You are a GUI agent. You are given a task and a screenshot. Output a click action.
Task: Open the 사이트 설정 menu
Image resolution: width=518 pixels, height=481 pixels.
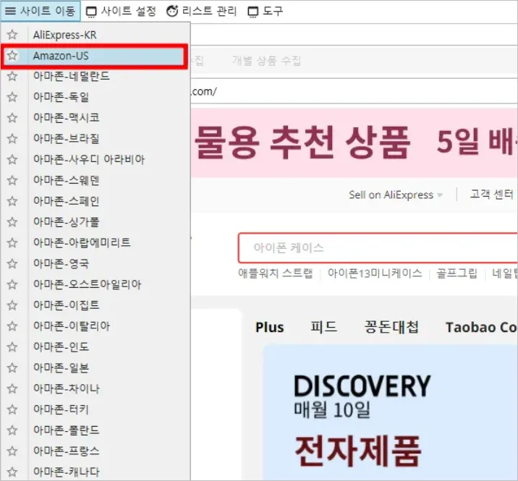click(121, 12)
